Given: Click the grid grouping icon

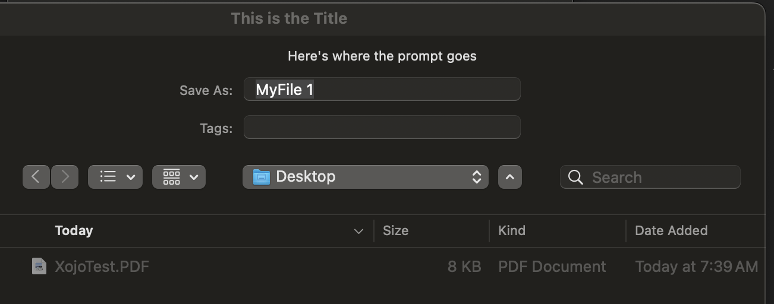Looking at the screenshot, I should [x=171, y=177].
